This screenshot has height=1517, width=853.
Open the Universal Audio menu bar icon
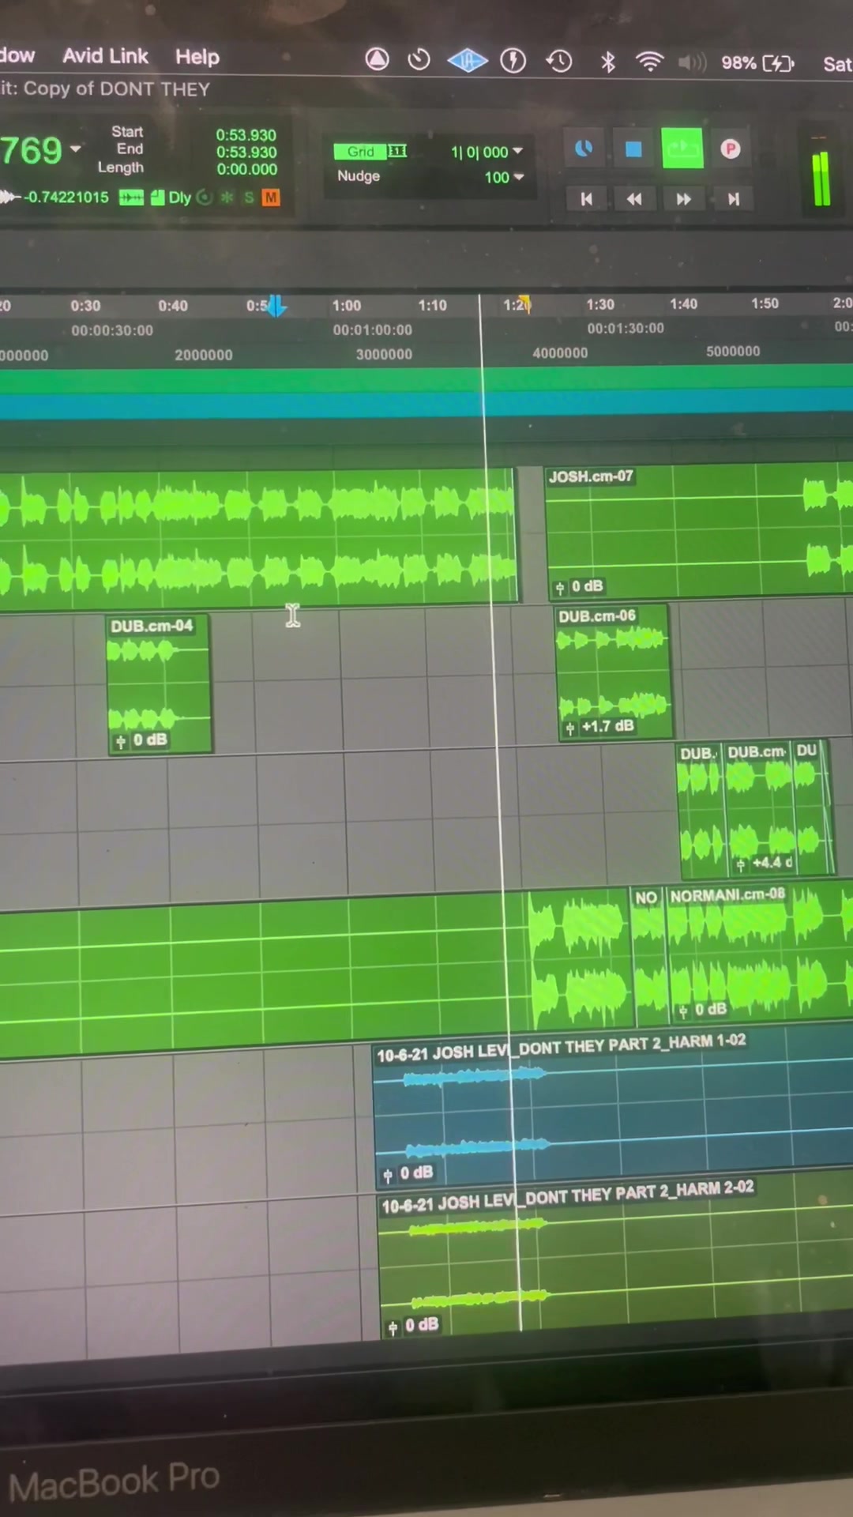coord(468,61)
